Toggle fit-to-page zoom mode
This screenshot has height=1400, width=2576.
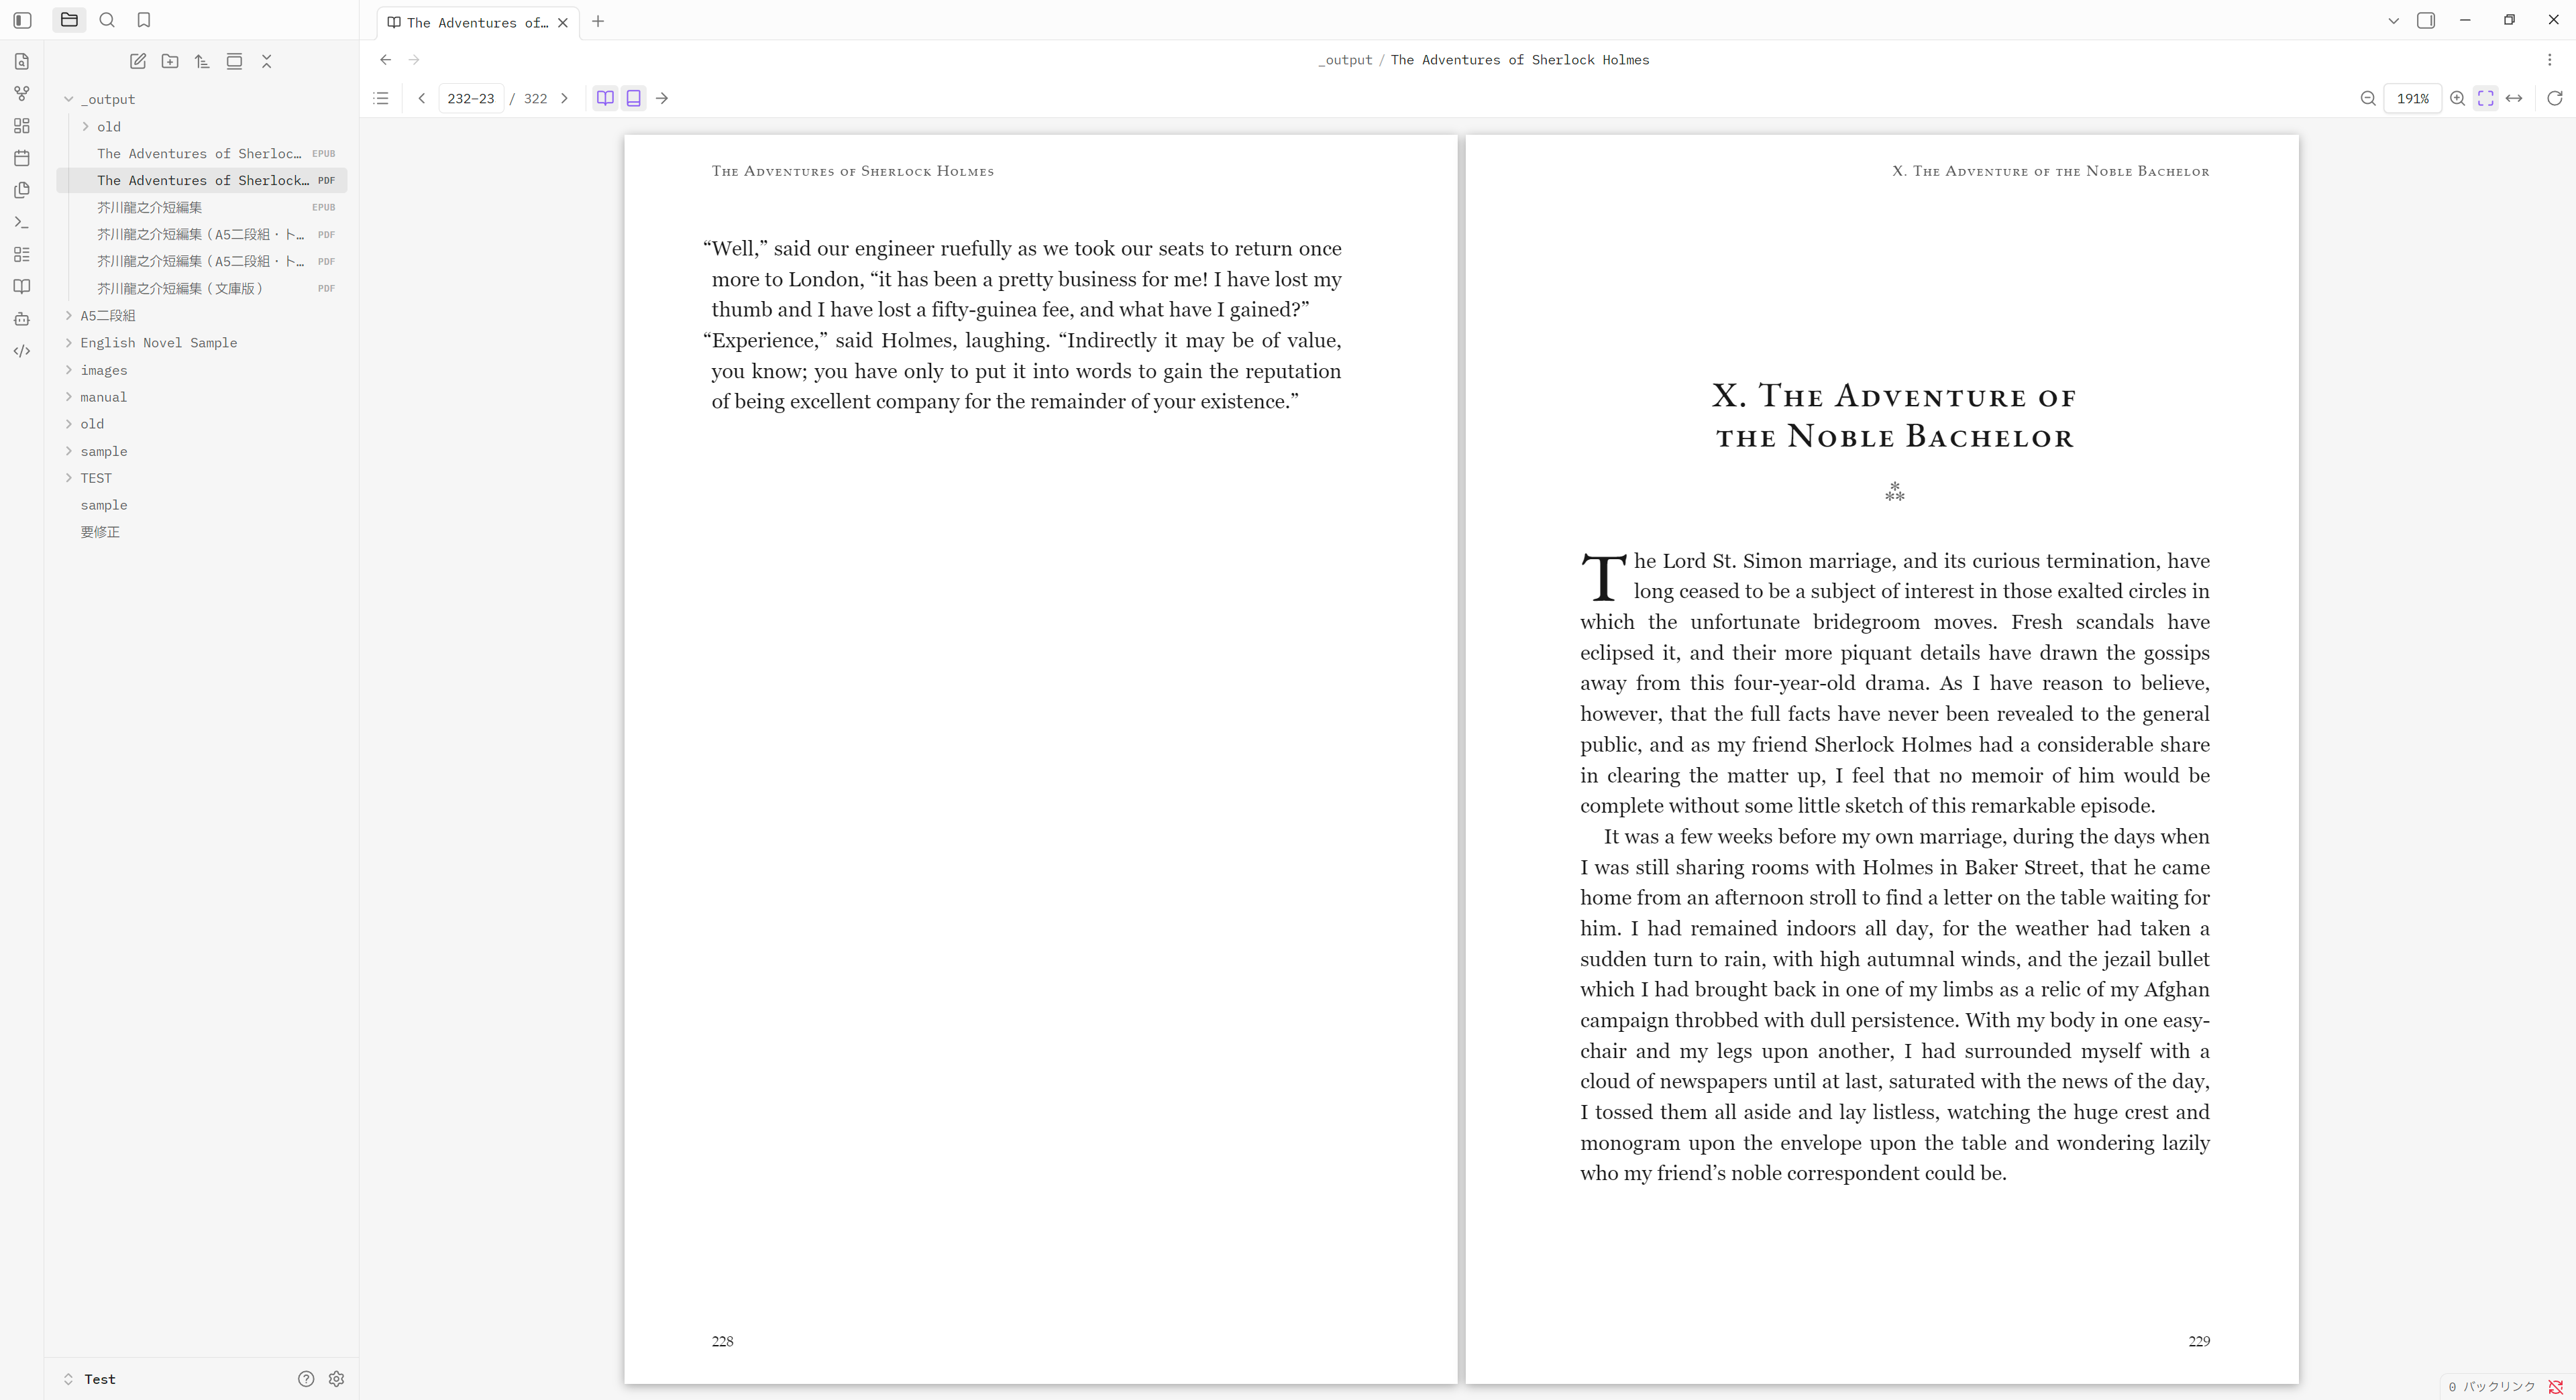(2485, 98)
